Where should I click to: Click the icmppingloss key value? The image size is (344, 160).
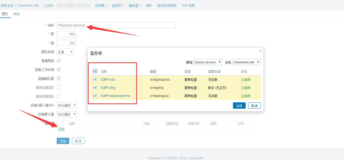click(x=160, y=79)
